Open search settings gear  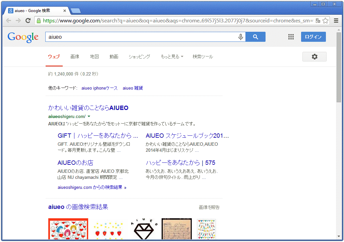314,57
